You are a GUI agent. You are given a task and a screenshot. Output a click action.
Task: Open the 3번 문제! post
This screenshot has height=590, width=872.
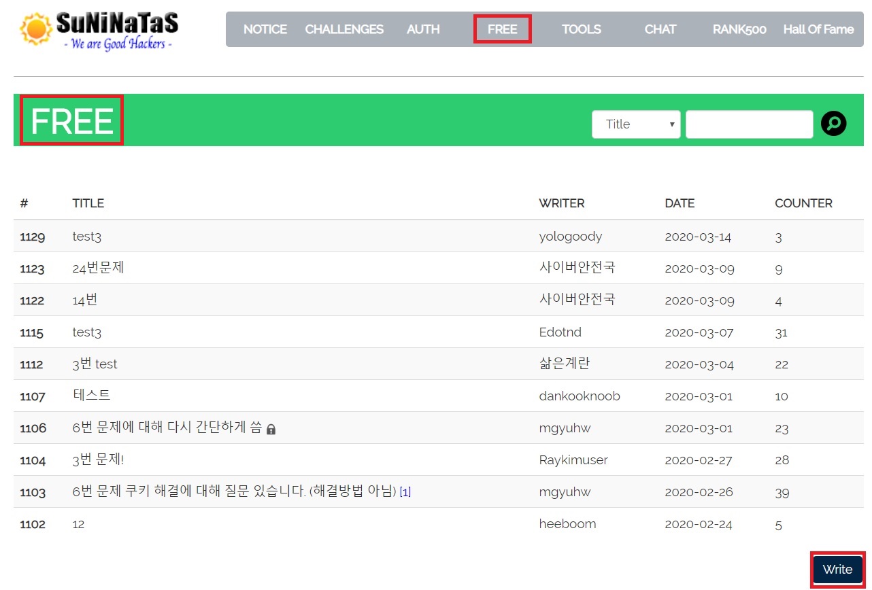[x=98, y=459]
